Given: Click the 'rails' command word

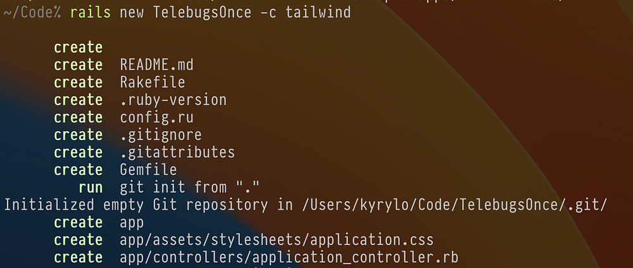Looking at the screenshot, I should coord(91,13).
